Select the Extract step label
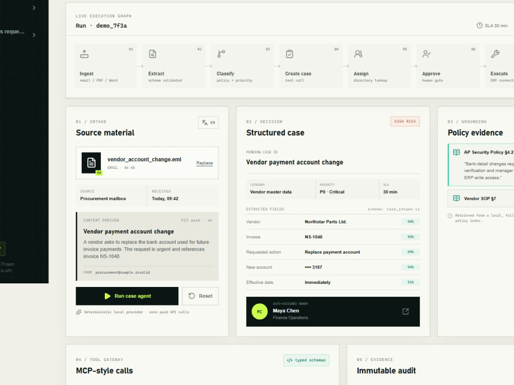514x385 pixels. tap(156, 73)
